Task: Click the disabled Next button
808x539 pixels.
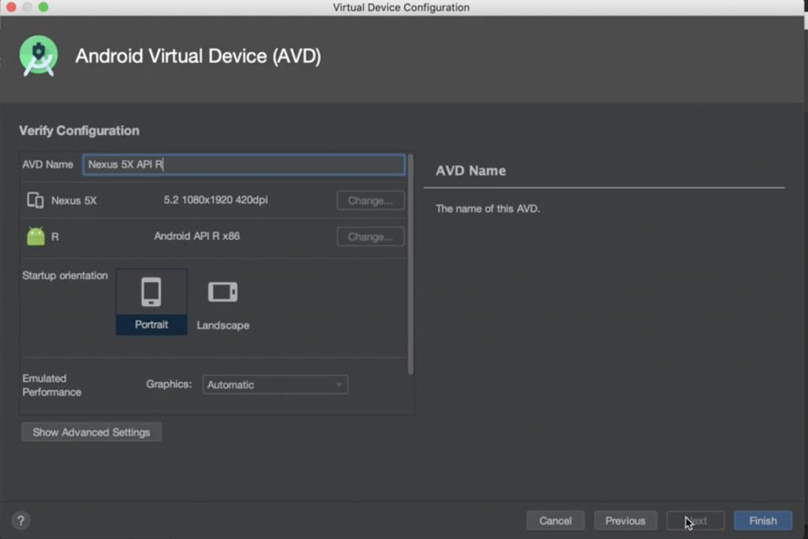Action: point(696,520)
